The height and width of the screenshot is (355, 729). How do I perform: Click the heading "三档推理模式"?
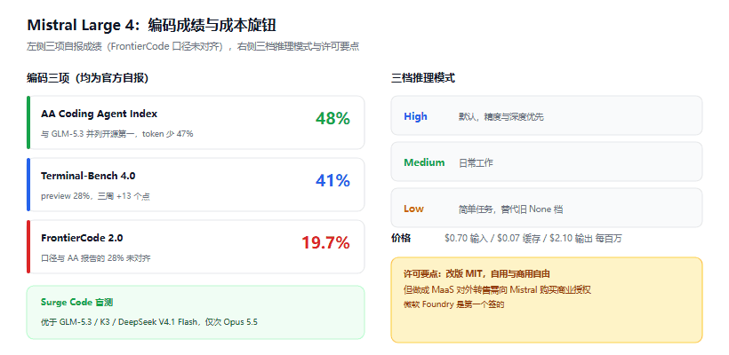[x=423, y=78]
